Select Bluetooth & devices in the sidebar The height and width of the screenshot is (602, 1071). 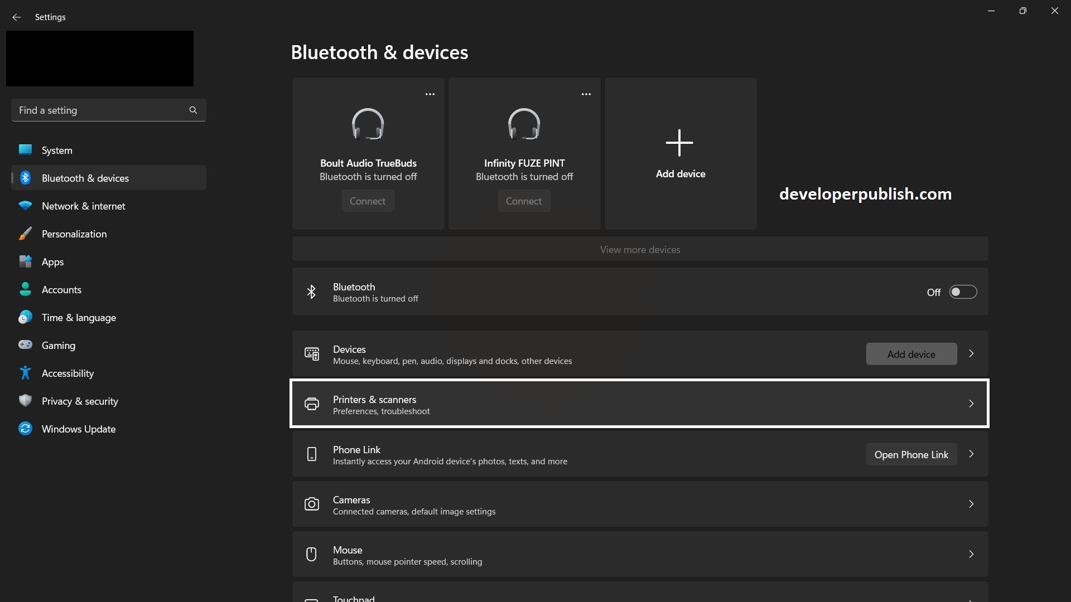(85, 178)
